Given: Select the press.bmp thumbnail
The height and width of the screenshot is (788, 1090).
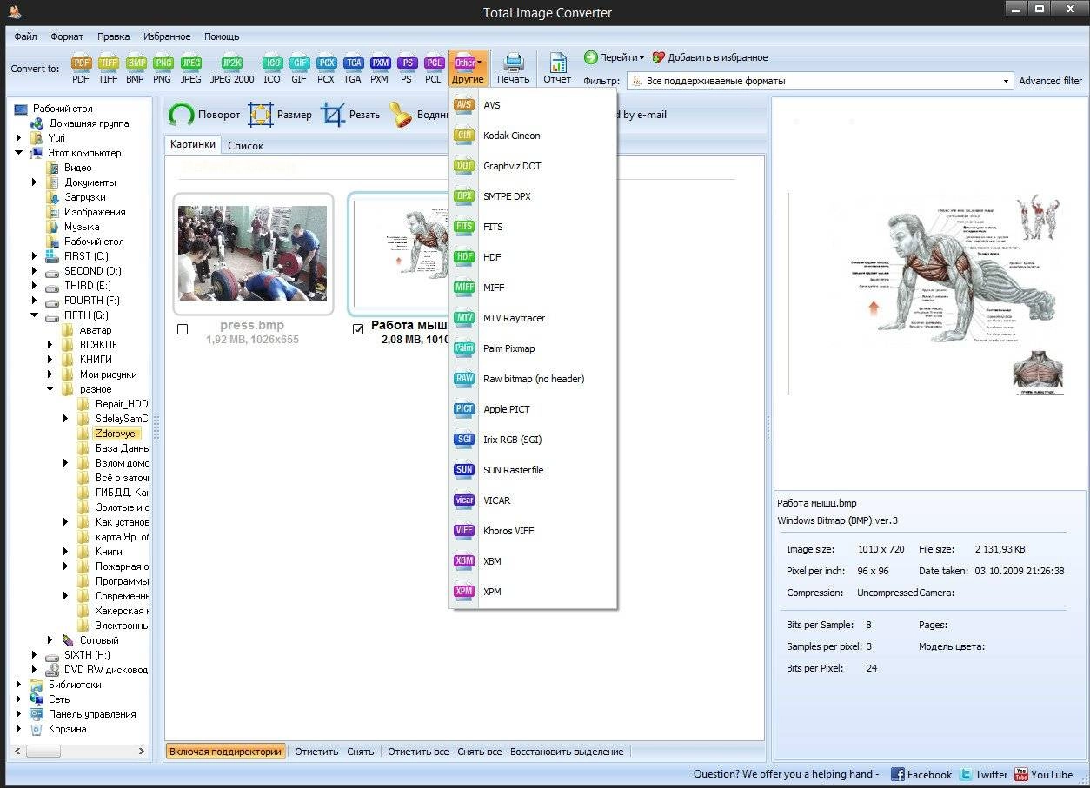Looking at the screenshot, I should (253, 254).
